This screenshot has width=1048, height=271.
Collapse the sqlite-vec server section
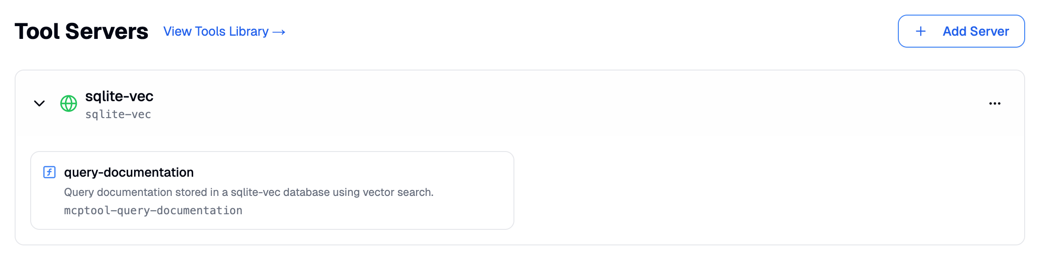39,103
